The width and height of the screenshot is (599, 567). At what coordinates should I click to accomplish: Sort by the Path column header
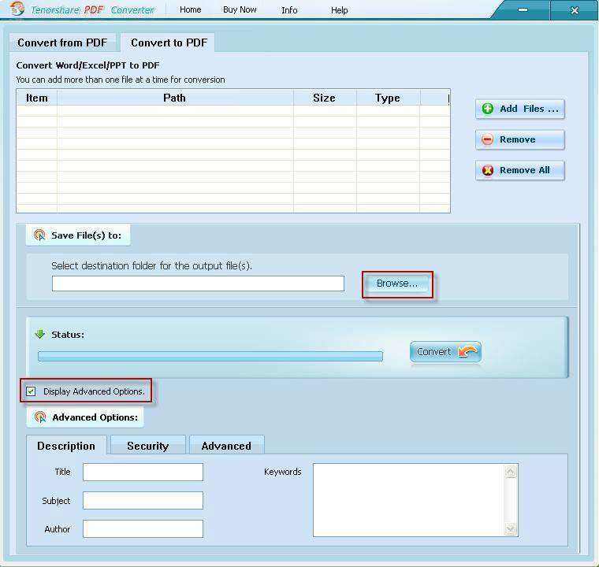tap(175, 98)
